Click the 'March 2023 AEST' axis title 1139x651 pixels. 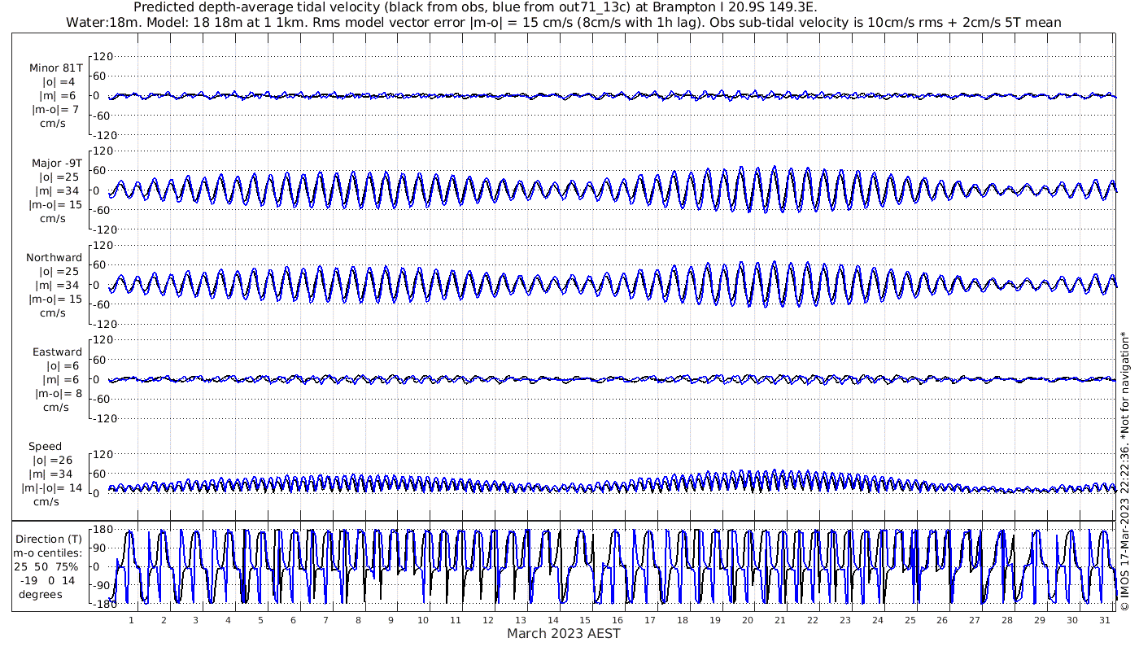[564, 634]
